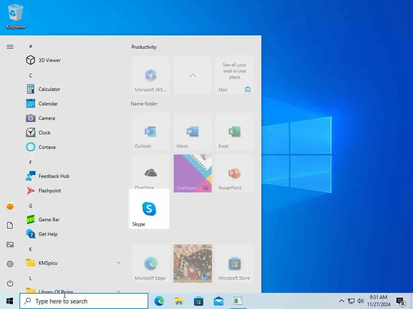
Task: Open File Explorer from the taskbar
Action: coord(179,301)
